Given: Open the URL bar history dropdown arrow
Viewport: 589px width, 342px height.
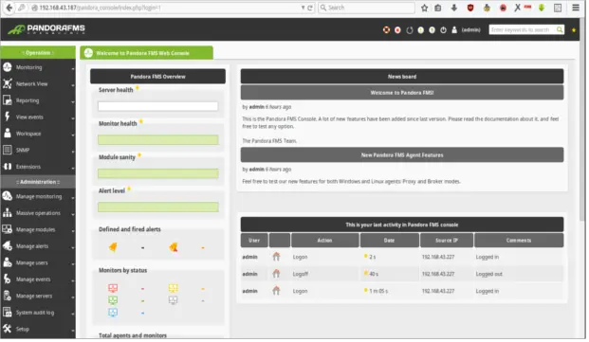Looking at the screenshot, I should pos(303,8).
